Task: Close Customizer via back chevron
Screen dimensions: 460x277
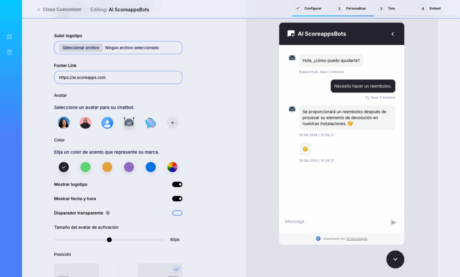Action: pyautogui.click(x=39, y=9)
